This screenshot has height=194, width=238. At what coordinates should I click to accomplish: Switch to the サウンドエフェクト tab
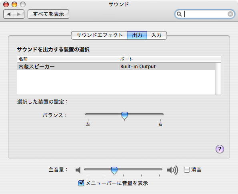click(x=99, y=35)
